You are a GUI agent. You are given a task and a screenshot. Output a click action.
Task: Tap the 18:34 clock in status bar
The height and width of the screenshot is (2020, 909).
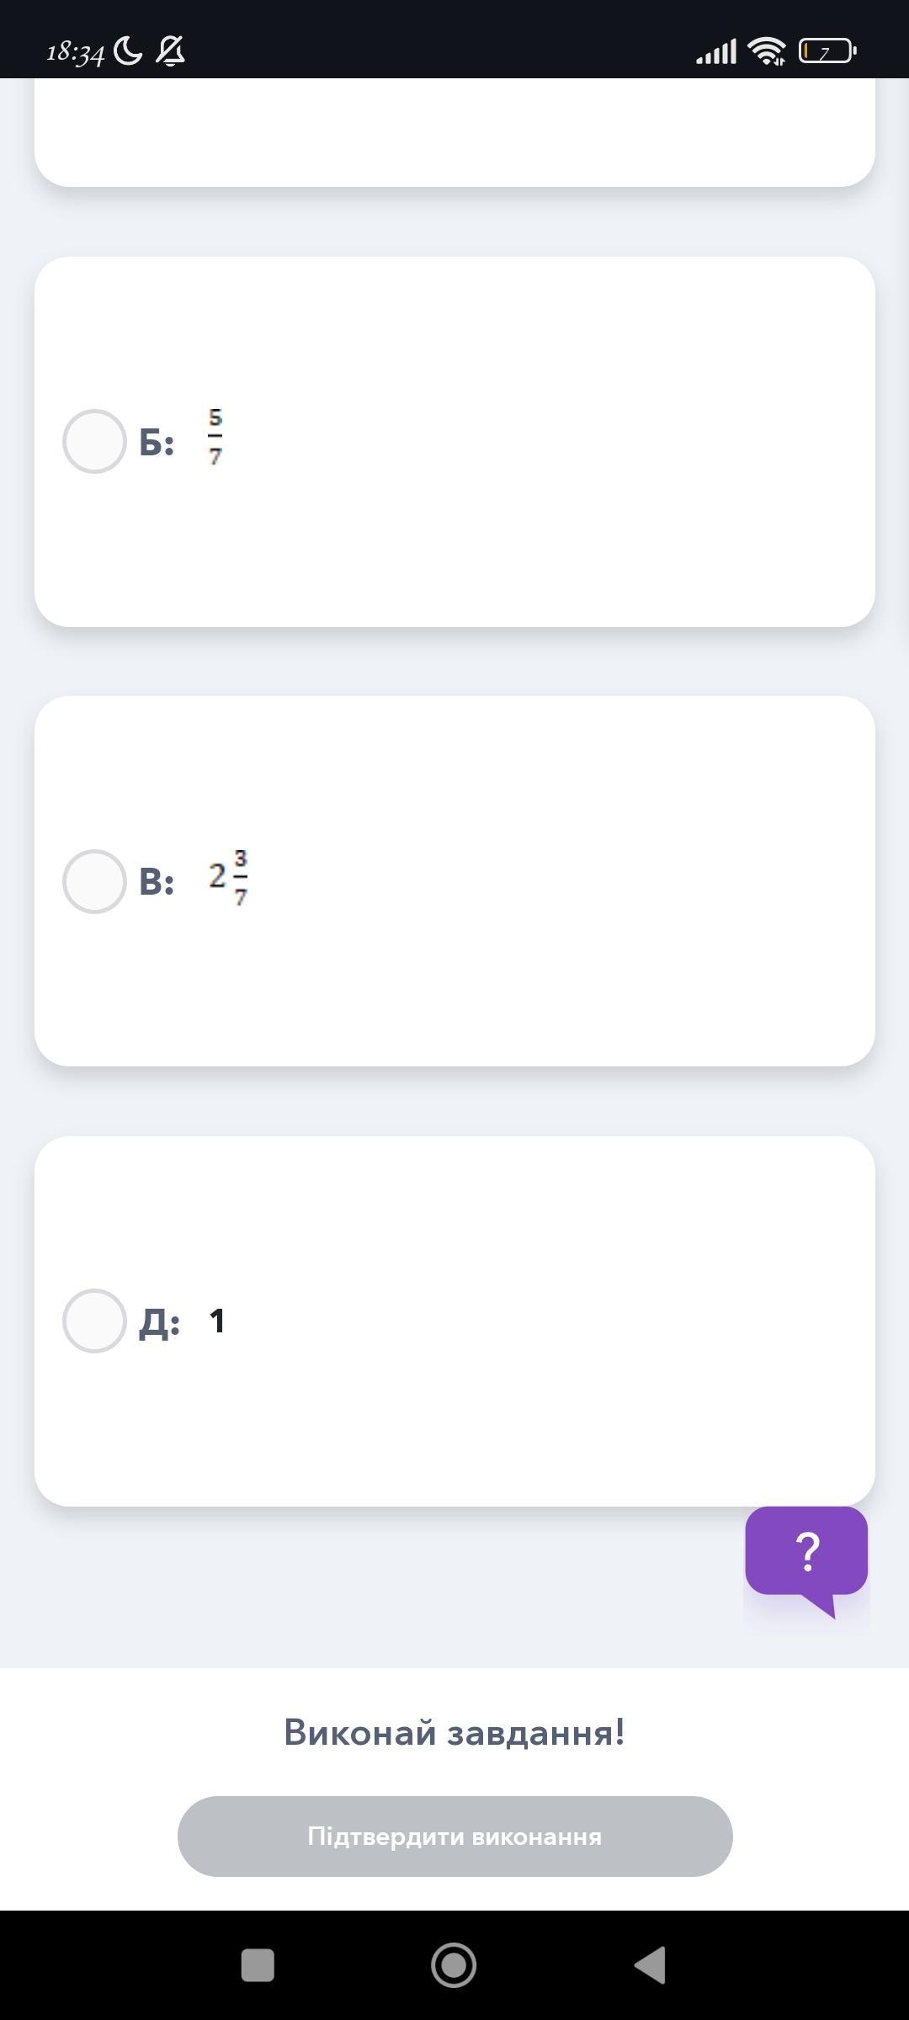point(75,53)
